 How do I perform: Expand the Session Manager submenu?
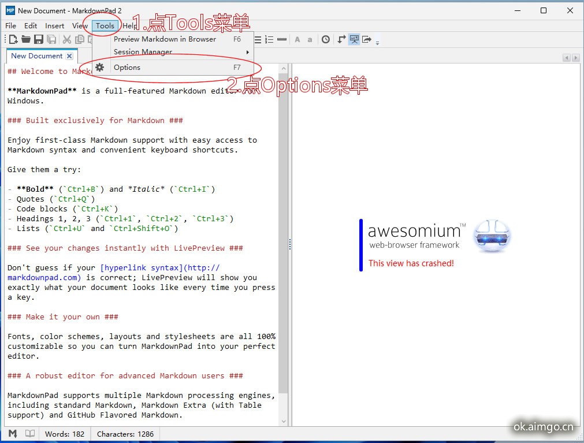click(173, 52)
